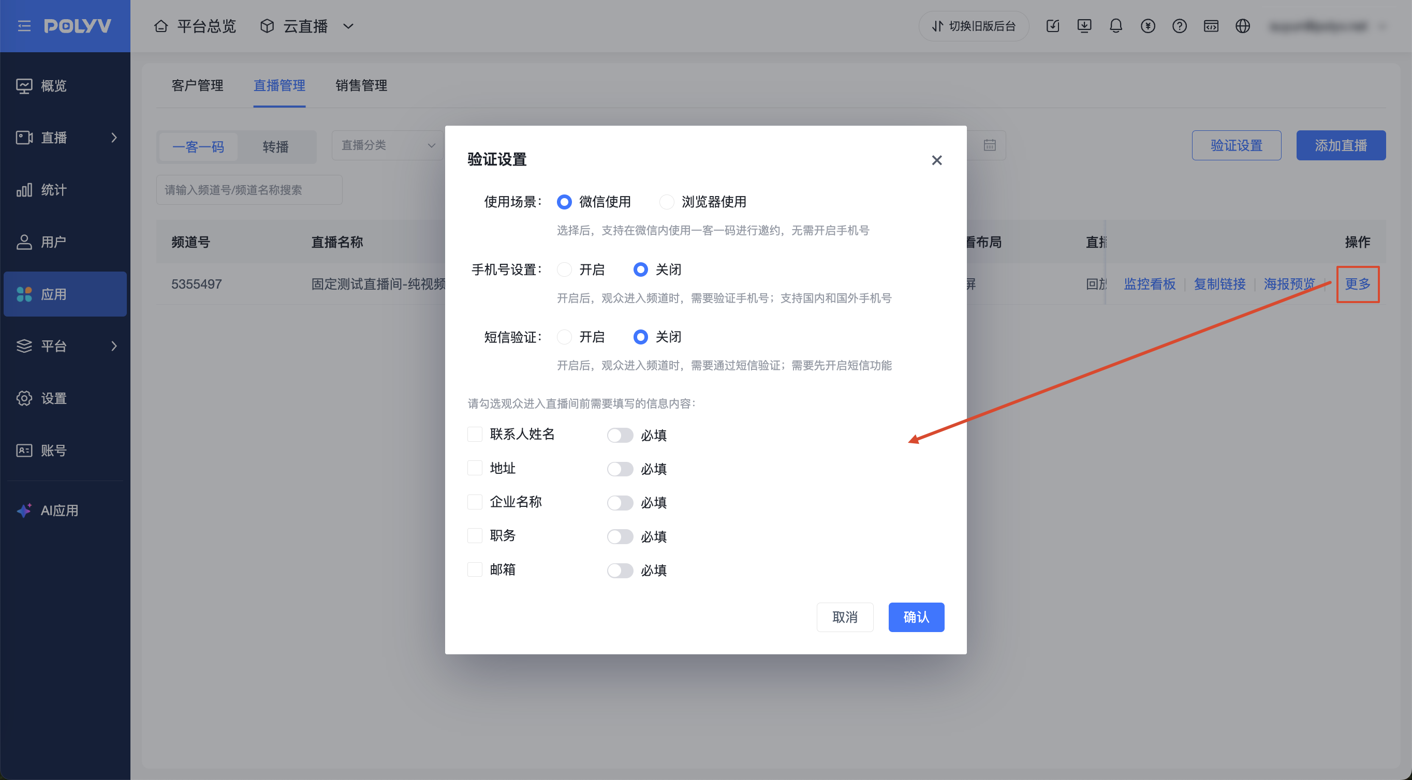Open the yen billing icon
1412x780 pixels.
tap(1148, 26)
